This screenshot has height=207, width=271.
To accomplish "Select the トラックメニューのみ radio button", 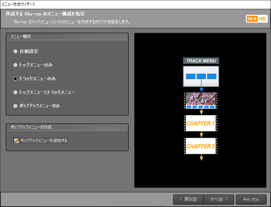I will pos(15,78).
